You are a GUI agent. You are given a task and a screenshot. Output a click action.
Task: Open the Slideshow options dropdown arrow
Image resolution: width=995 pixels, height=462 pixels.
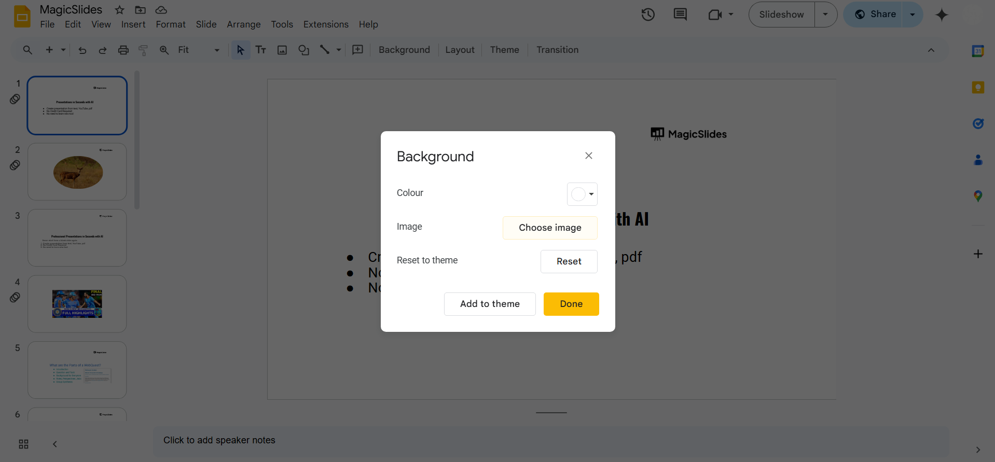tap(825, 15)
